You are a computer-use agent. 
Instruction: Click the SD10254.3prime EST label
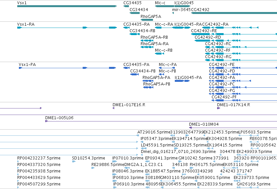[x=89, y=158]
